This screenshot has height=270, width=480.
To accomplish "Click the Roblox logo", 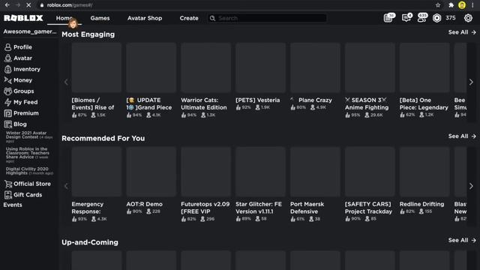I will pyautogui.click(x=23, y=18).
